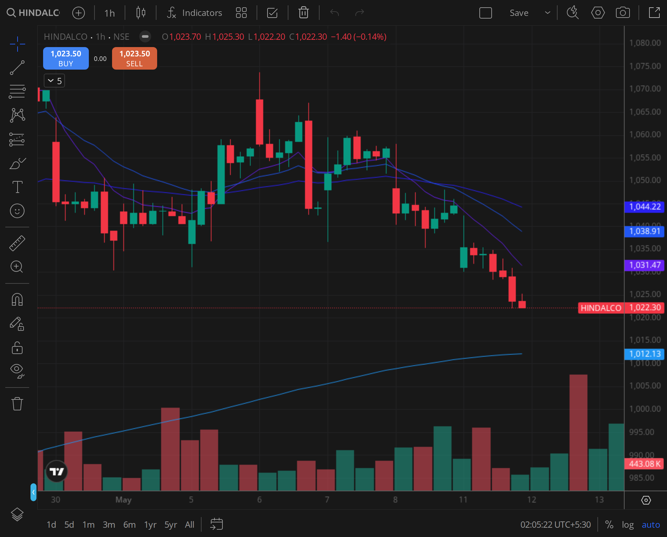Viewport: 667px width, 537px height.
Task: Select the Text annotation tool
Action: (x=17, y=187)
